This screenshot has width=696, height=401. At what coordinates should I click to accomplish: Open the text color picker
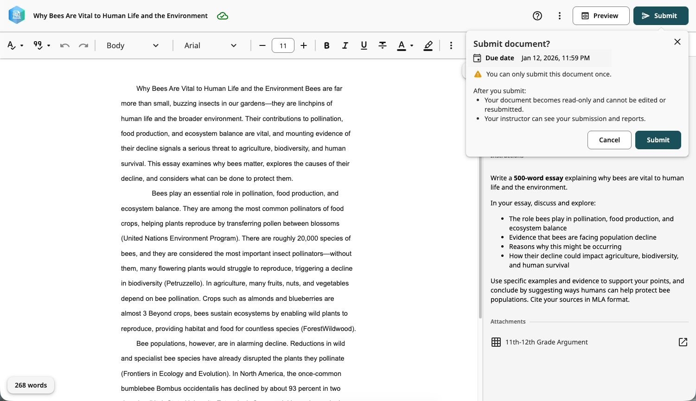pyautogui.click(x=405, y=45)
